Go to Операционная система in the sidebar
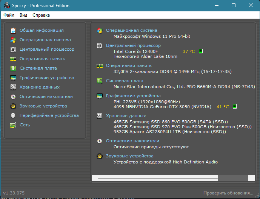 [x=45, y=40]
